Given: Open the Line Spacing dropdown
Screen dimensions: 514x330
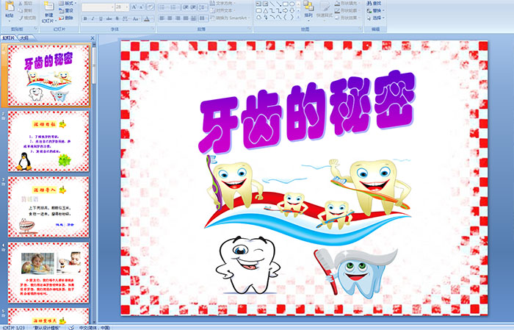Looking at the screenshot, I should (203, 7).
